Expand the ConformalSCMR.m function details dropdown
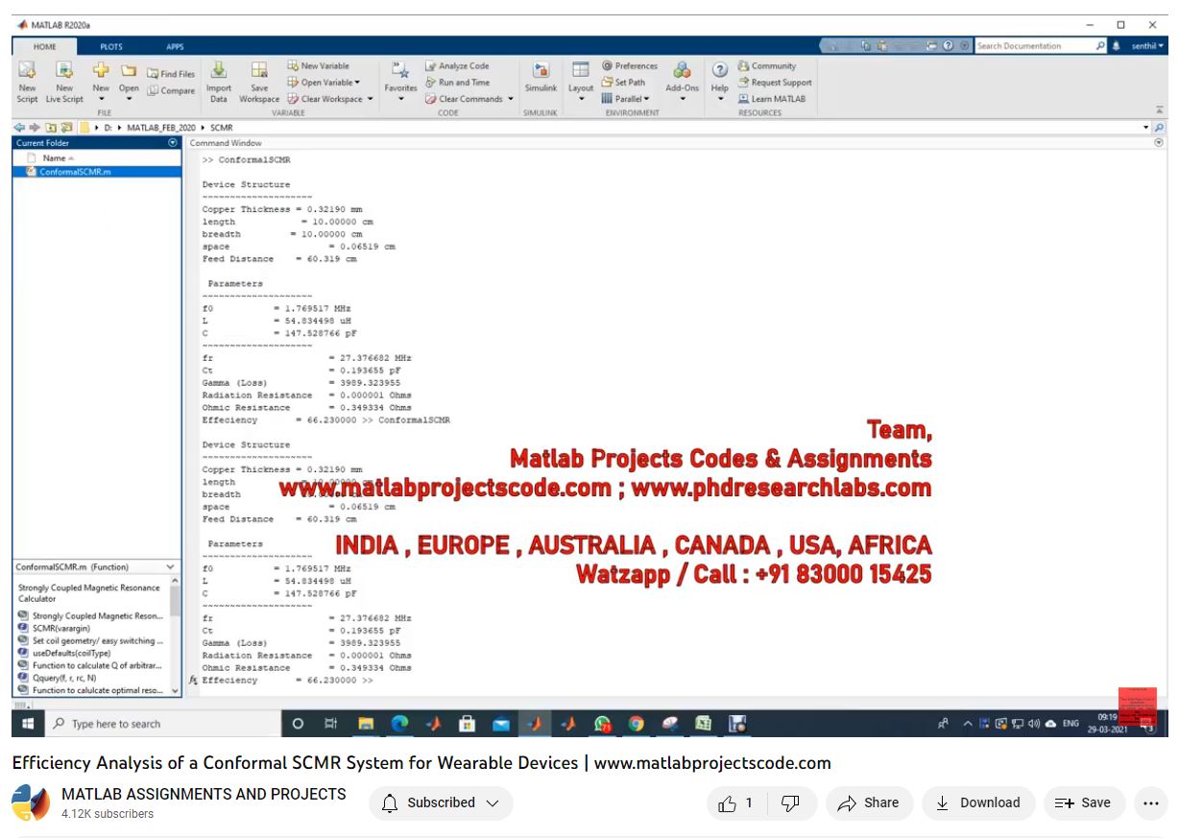The width and height of the screenshot is (1179, 838). [x=171, y=567]
